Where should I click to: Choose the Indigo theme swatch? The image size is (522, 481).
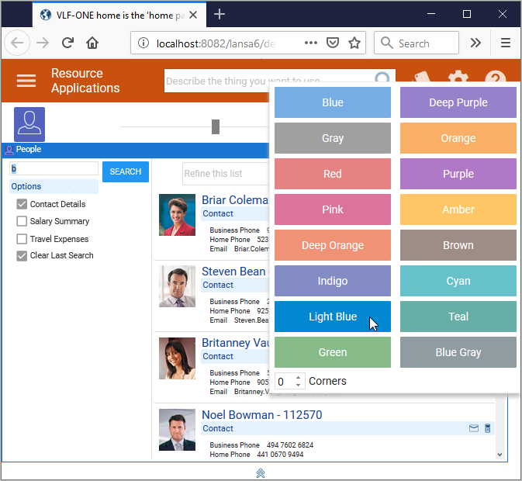tap(333, 281)
